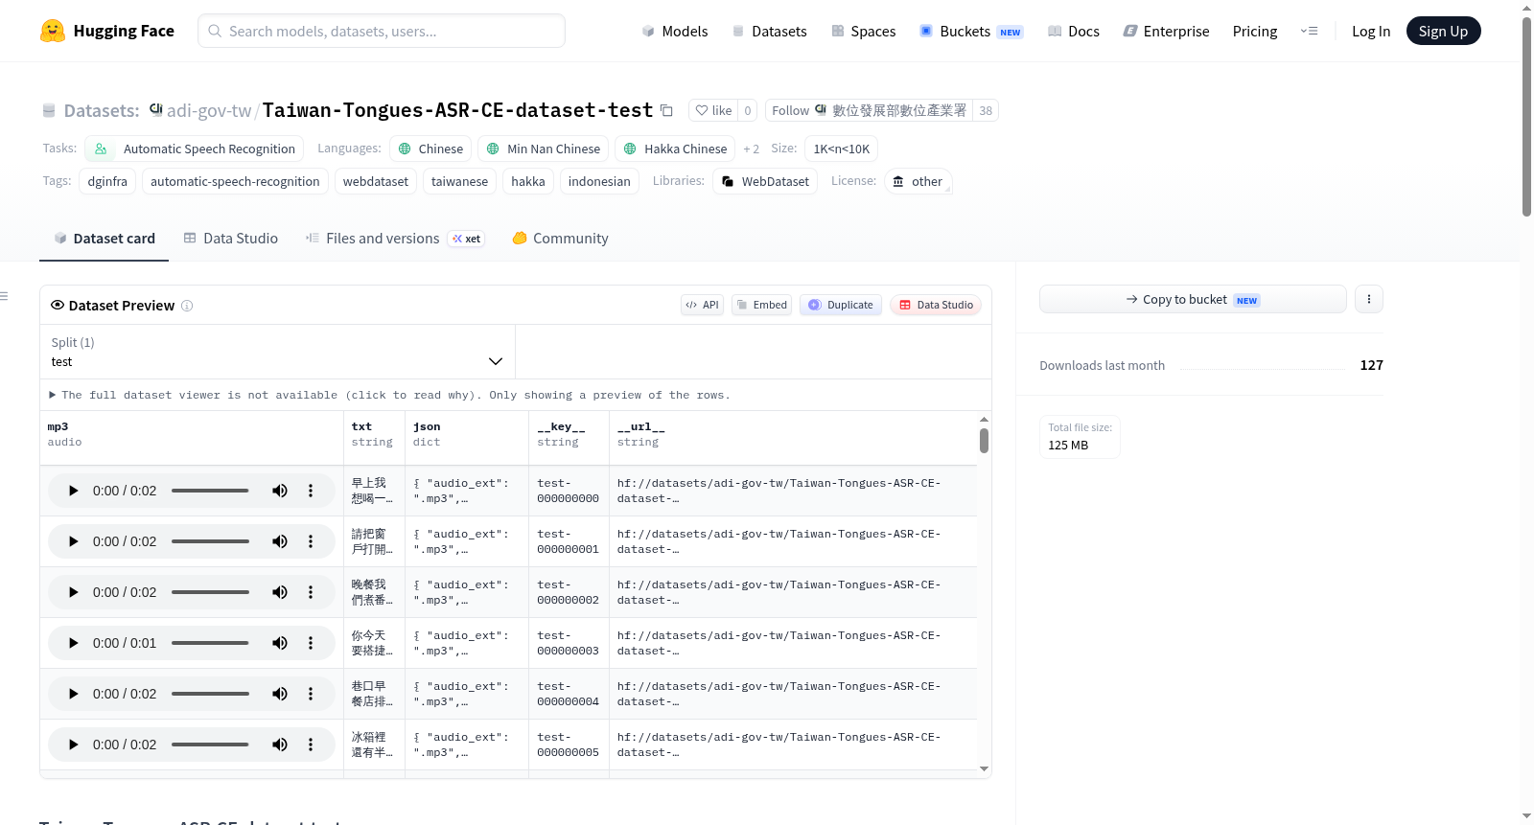Open Enterprise in top navigation
The image size is (1534, 825).
point(1166,31)
